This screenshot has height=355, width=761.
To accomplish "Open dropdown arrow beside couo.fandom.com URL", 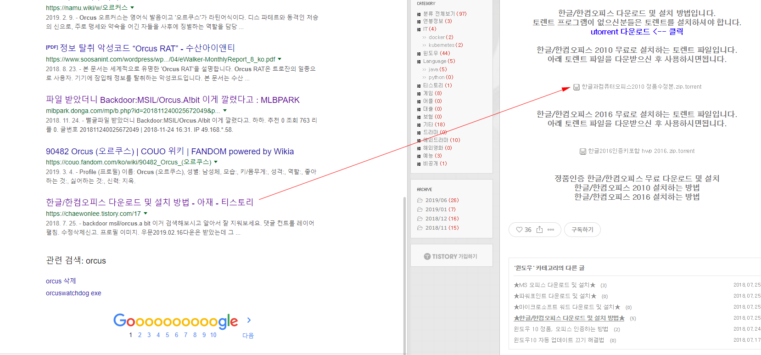I will click(216, 162).
